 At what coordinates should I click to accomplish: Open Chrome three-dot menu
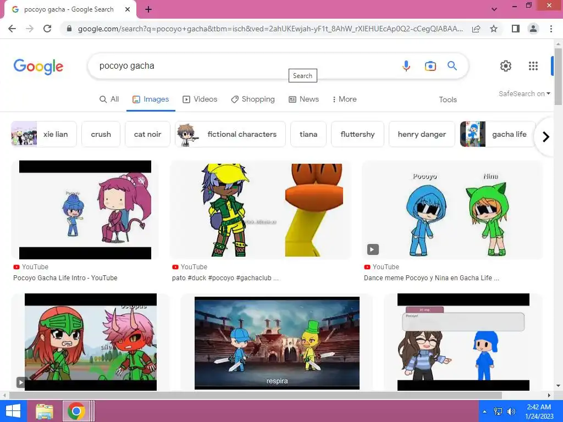[x=551, y=29]
